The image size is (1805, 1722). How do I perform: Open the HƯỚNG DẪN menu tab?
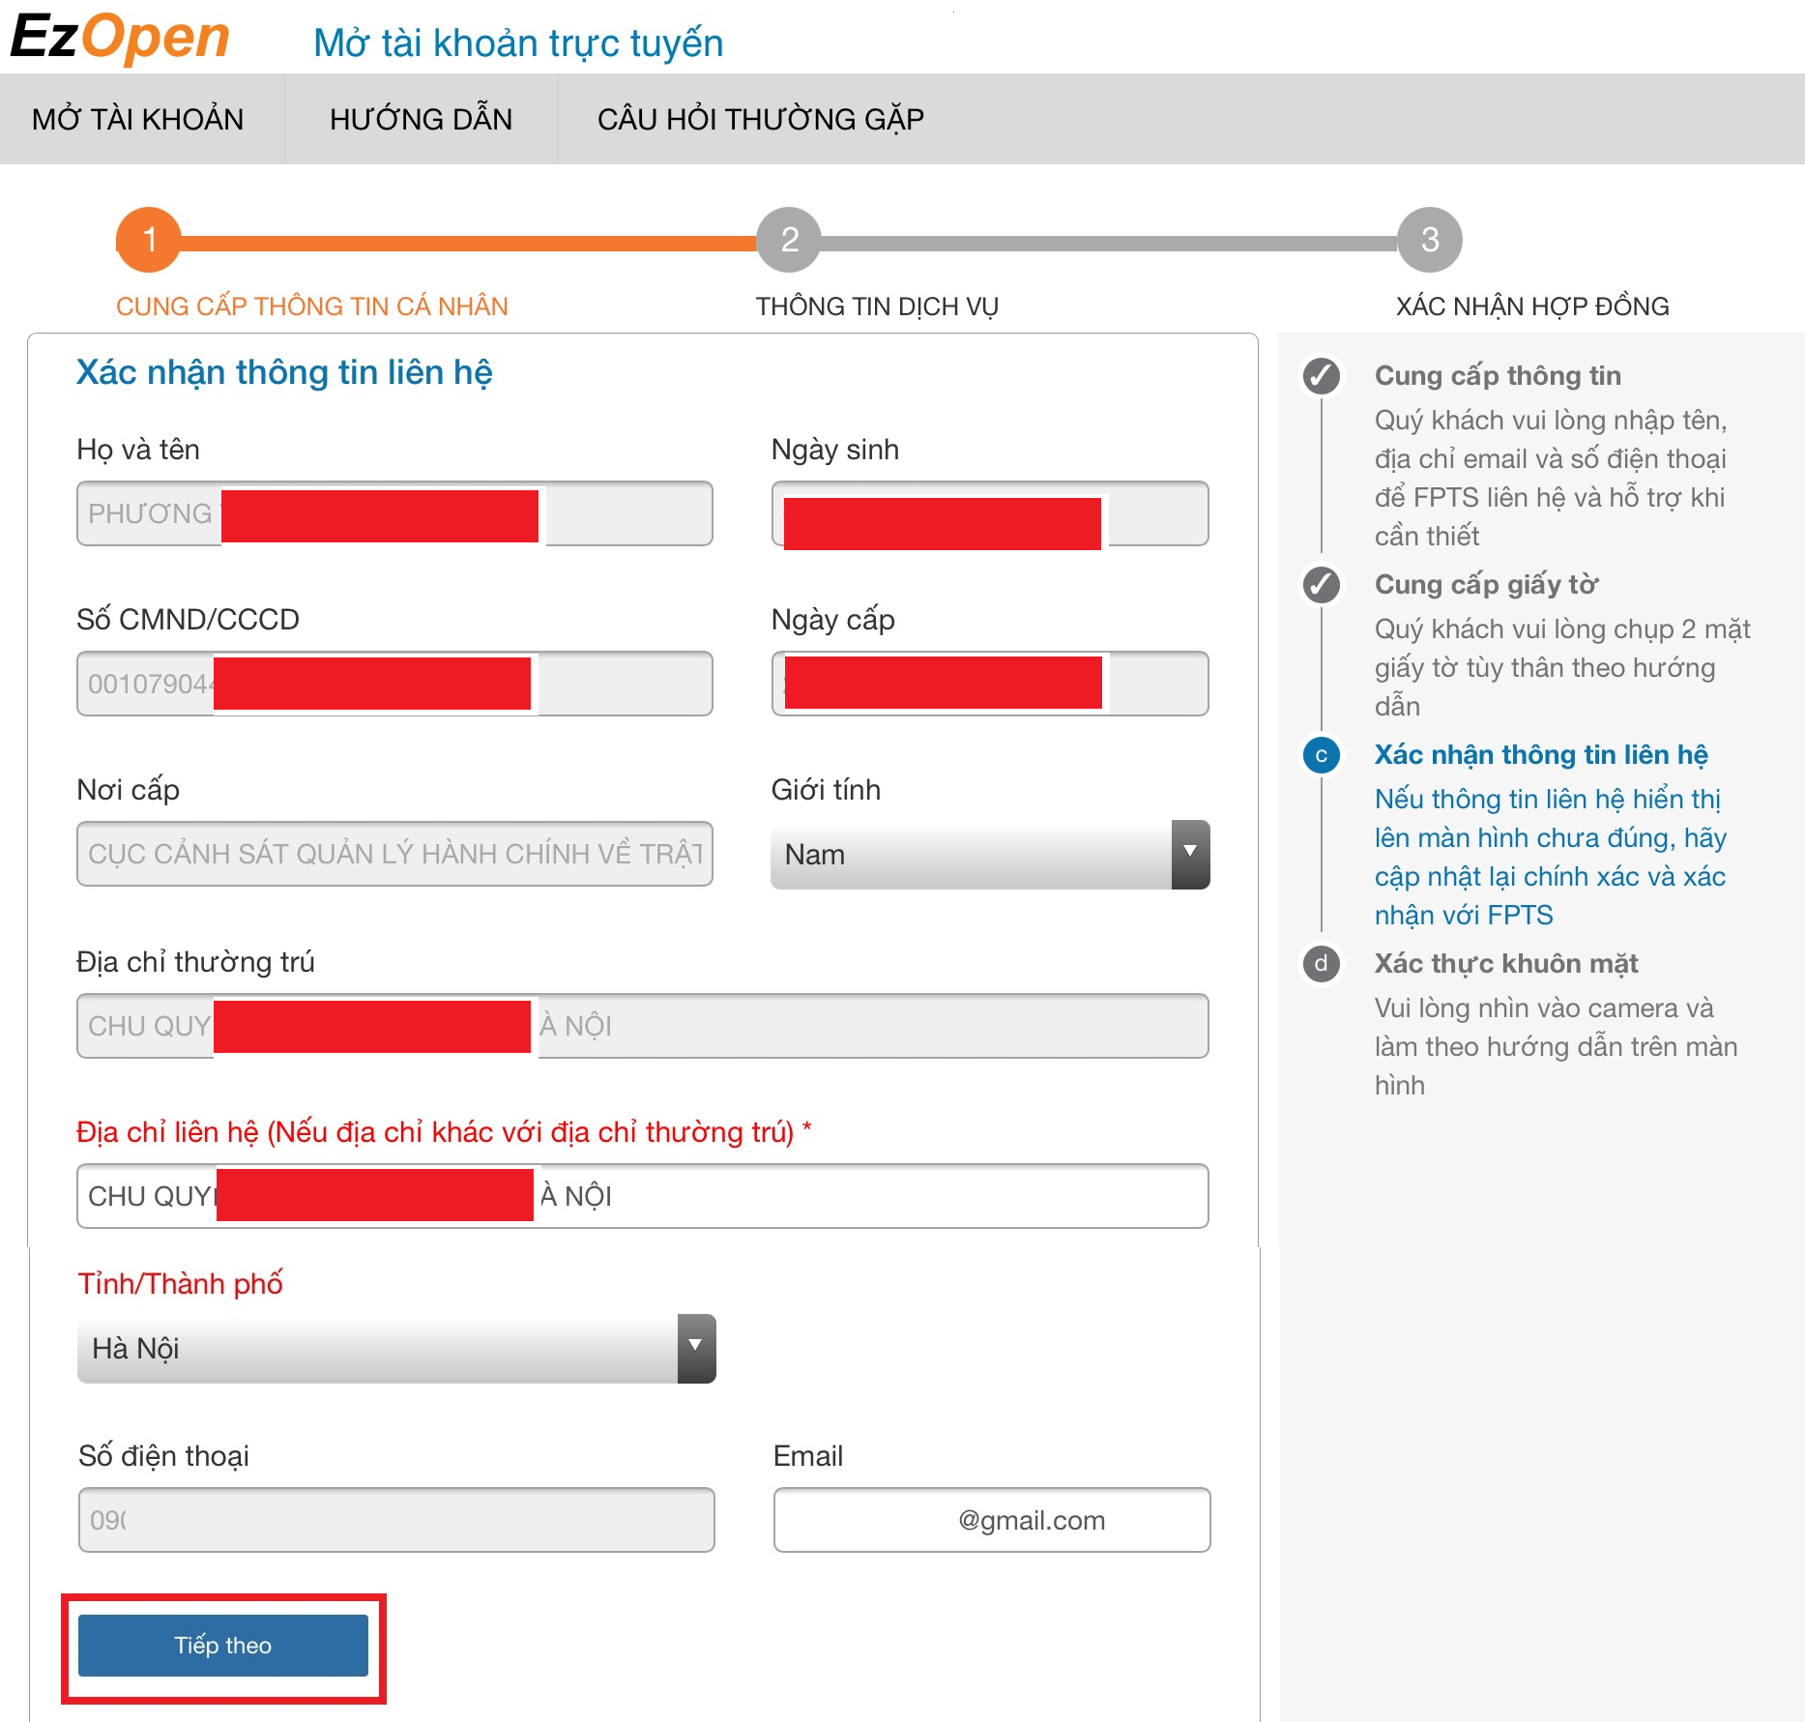(421, 119)
